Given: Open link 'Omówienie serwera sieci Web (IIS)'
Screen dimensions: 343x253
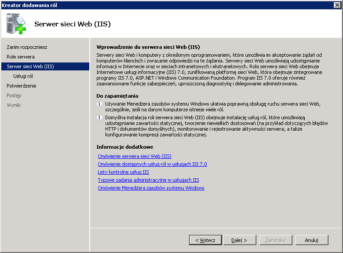Looking at the screenshot, I should point(135,156).
